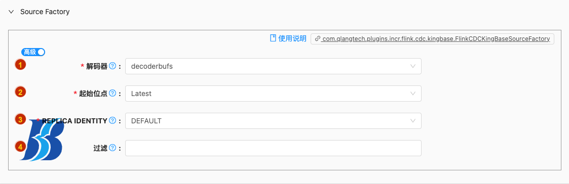Collapse the Source Factory section
Viewport: 569px width, 184px height.
(x=12, y=12)
